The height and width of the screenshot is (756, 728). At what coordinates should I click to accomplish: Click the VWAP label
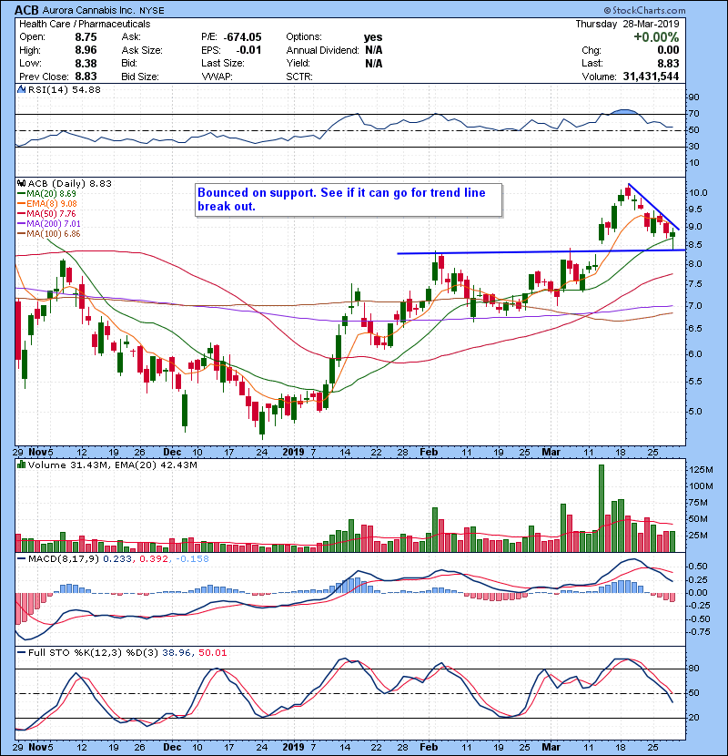[217, 77]
